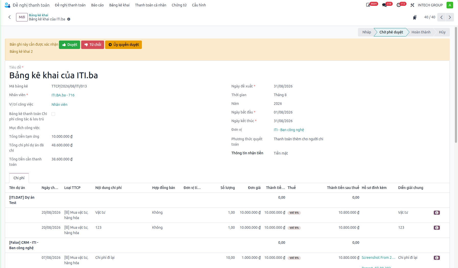Click the back arrow in breadcrumb bar
Viewport: 458px width, 268px height.
10,17
